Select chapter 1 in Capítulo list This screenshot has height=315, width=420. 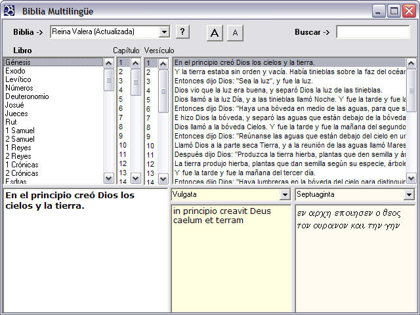[124, 62]
